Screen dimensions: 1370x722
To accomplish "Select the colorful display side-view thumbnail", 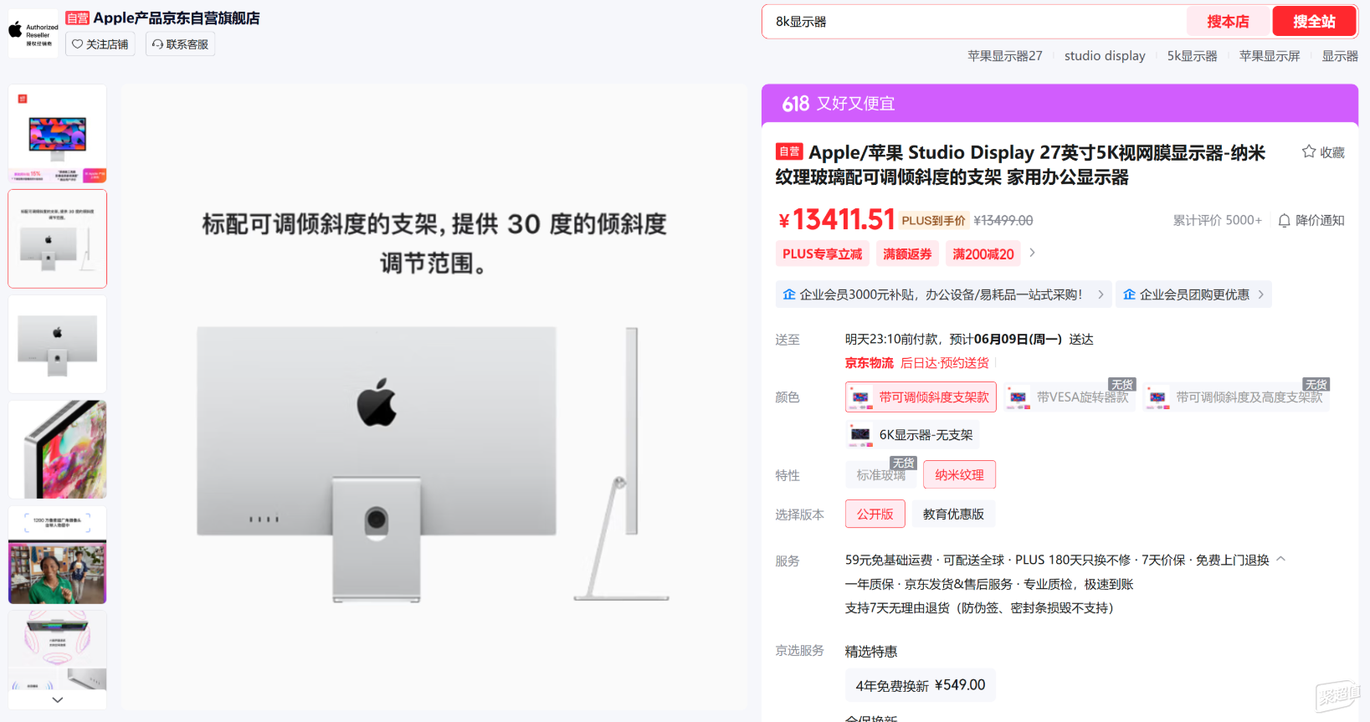I will tap(58, 449).
